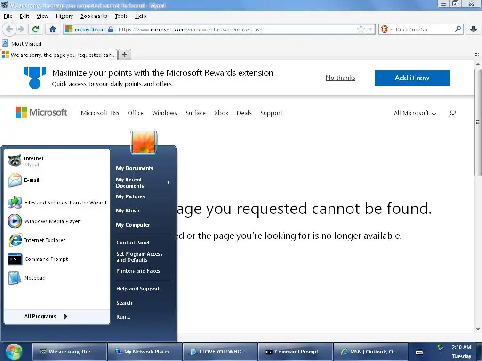482x361 pixels.
Task: Open the View menu
Action: (x=42, y=16)
